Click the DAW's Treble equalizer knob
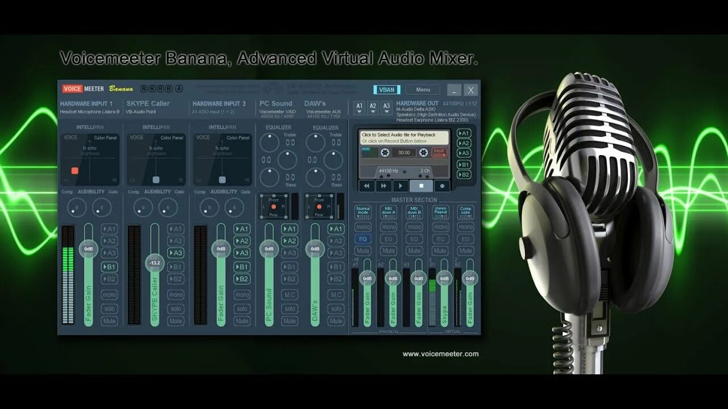This screenshot has height=409, width=728. coord(316,143)
